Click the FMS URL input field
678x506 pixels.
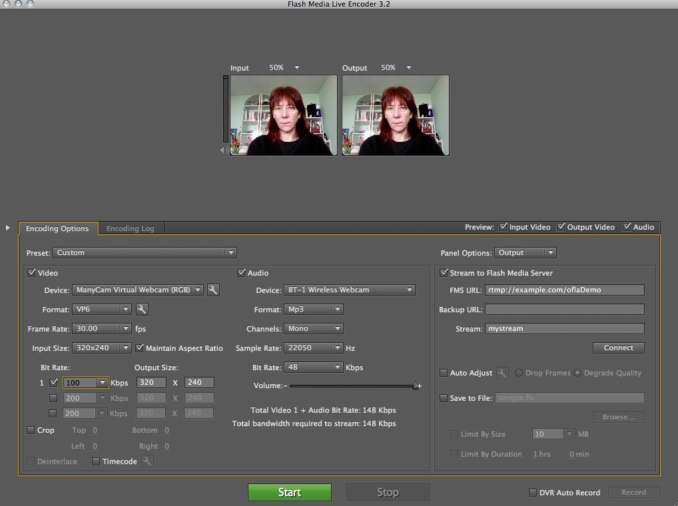(x=564, y=290)
